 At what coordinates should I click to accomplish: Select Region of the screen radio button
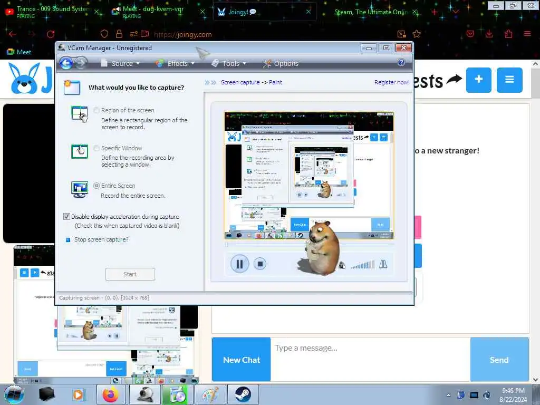point(97,110)
